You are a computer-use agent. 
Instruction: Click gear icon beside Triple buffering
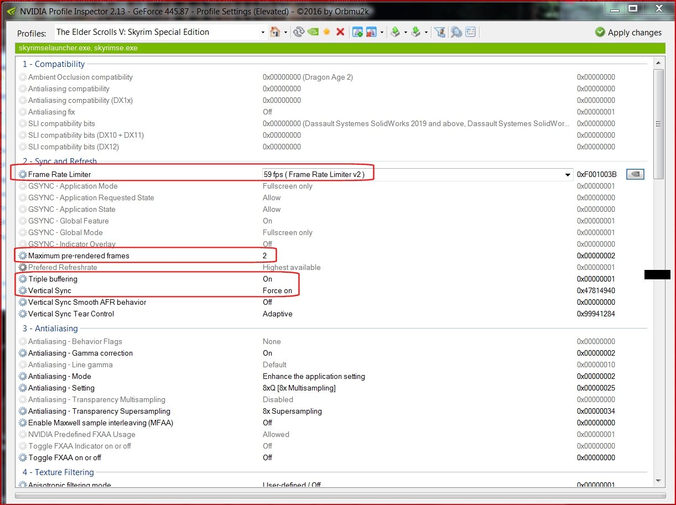[x=23, y=279]
